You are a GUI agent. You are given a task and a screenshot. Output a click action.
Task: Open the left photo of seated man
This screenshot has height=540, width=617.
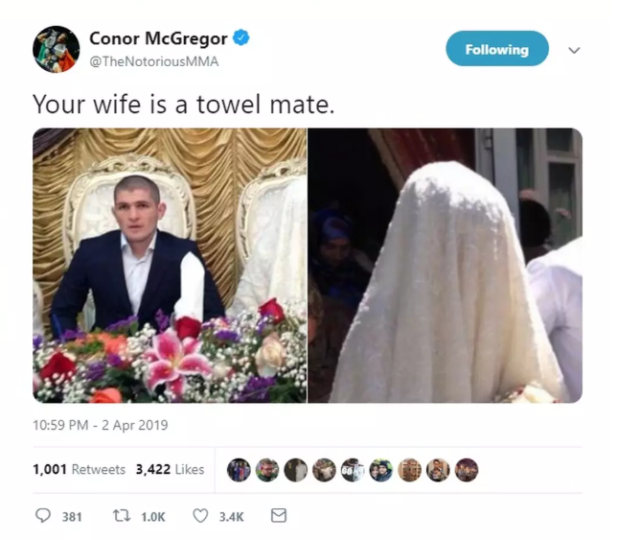170,266
